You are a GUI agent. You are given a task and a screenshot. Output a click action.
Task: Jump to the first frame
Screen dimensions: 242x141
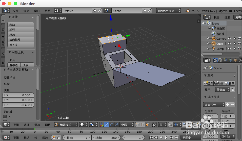151,137
